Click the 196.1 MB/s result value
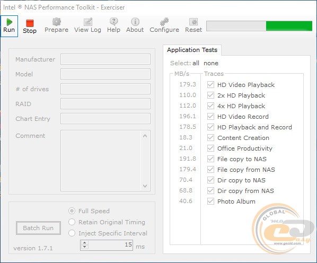The image size is (317, 263). [188, 116]
